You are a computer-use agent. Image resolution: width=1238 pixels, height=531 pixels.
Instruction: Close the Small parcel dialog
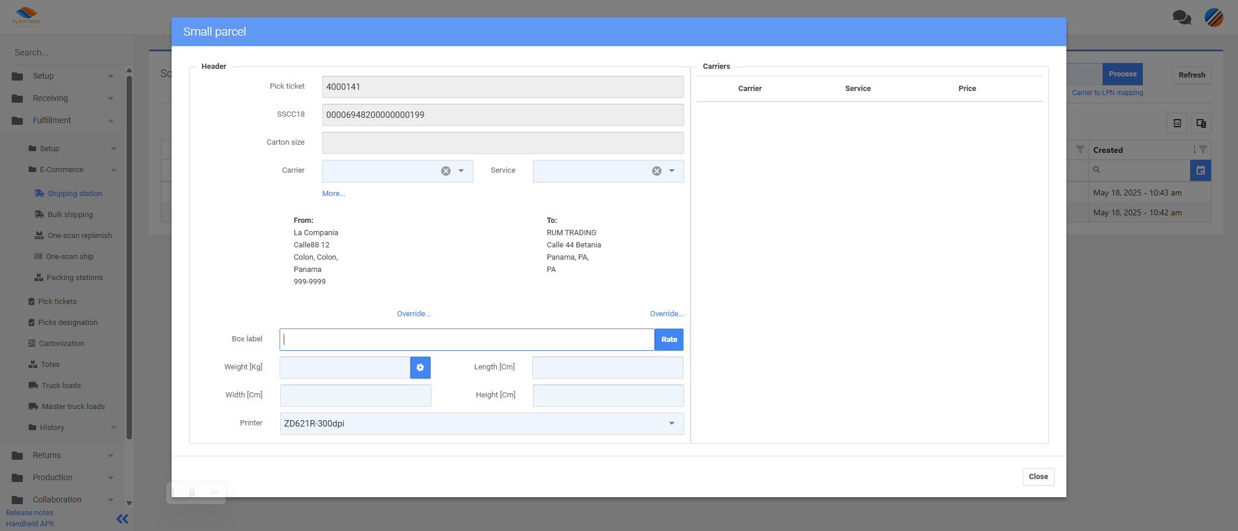[1038, 477]
